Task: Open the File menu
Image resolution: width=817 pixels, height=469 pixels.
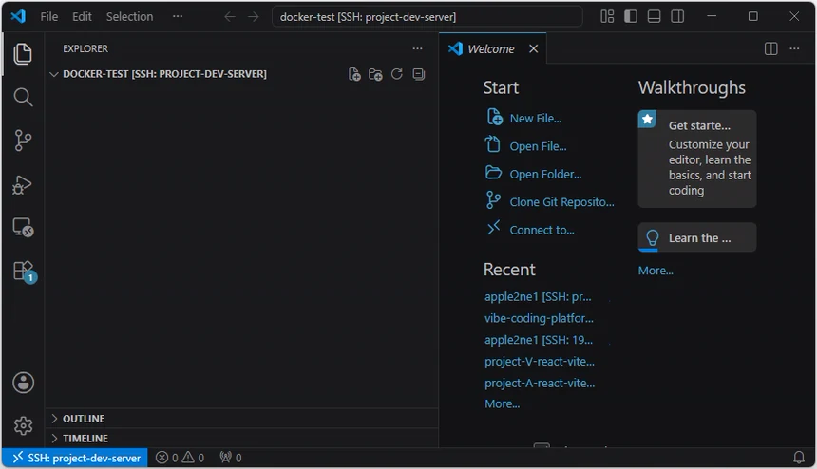Action: click(49, 17)
